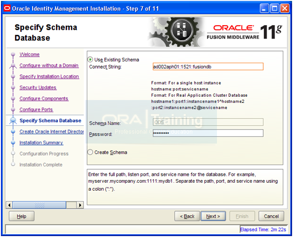The height and width of the screenshot is (237, 293).
Task: Select the current Specify Schema Database step
Action: [50, 121]
